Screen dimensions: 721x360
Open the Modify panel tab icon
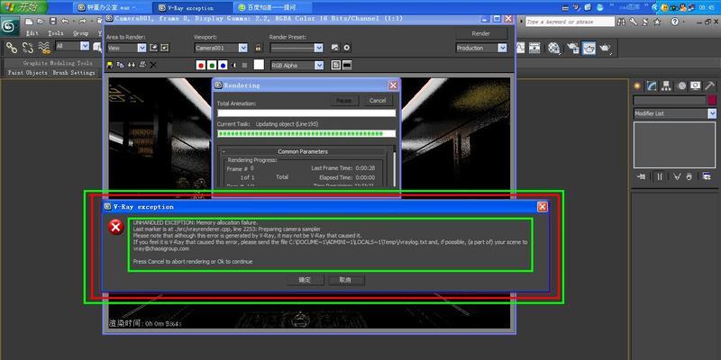652,85
